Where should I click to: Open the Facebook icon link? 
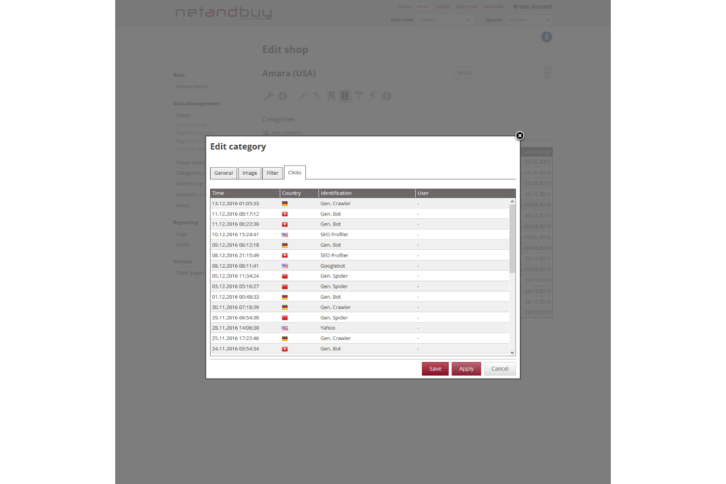pyautogui.click(x=546, y=37)
